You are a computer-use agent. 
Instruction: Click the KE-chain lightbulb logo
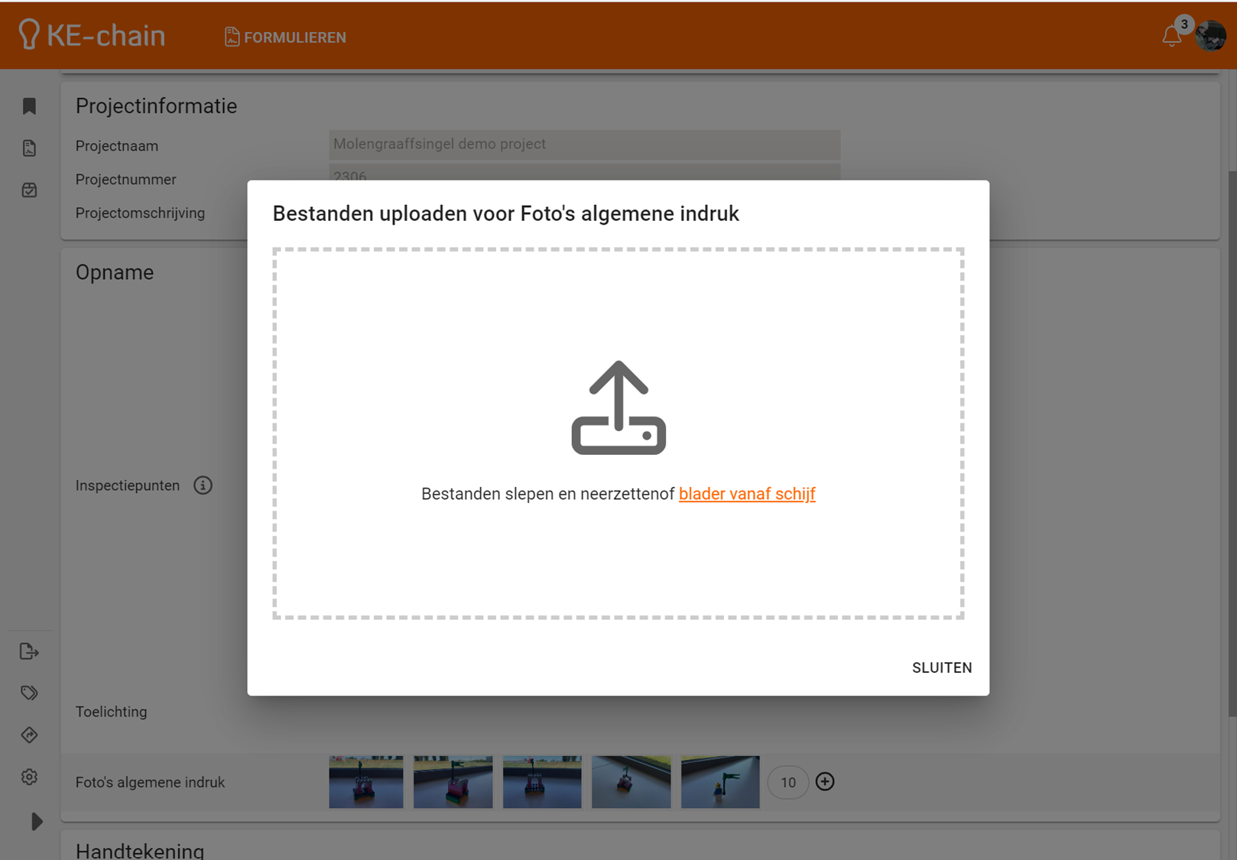tap(29, 35)
